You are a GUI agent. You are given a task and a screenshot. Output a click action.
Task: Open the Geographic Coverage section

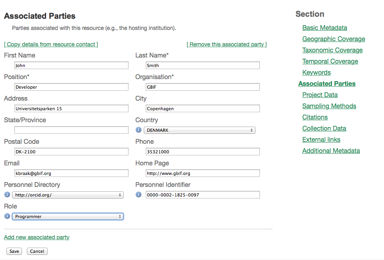click(334, 39)
